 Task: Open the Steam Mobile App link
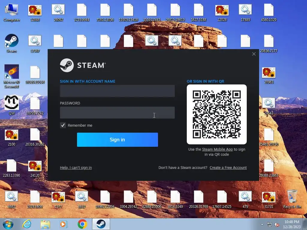click(217, 149)
